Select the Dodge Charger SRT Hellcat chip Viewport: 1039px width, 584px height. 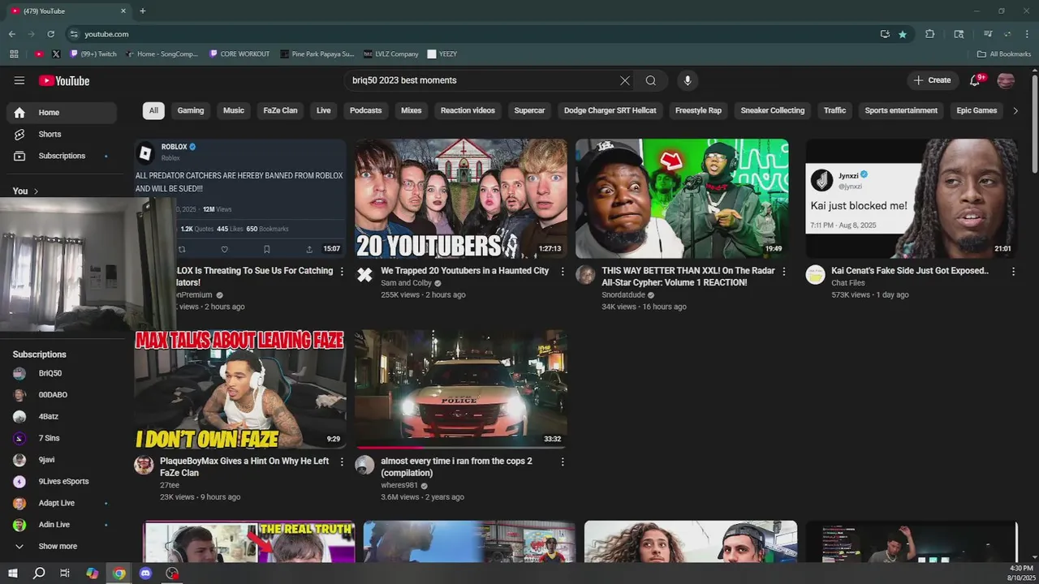[x=610, y=110]
